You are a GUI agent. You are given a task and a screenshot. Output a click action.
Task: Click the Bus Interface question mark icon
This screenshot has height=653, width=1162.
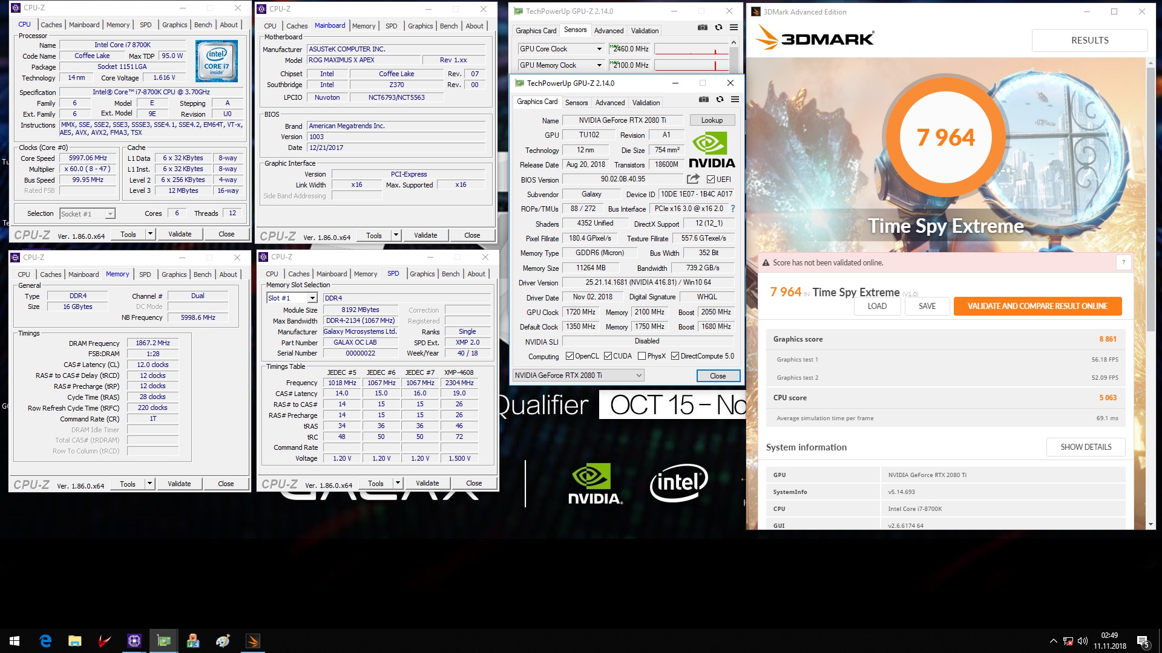732,209
